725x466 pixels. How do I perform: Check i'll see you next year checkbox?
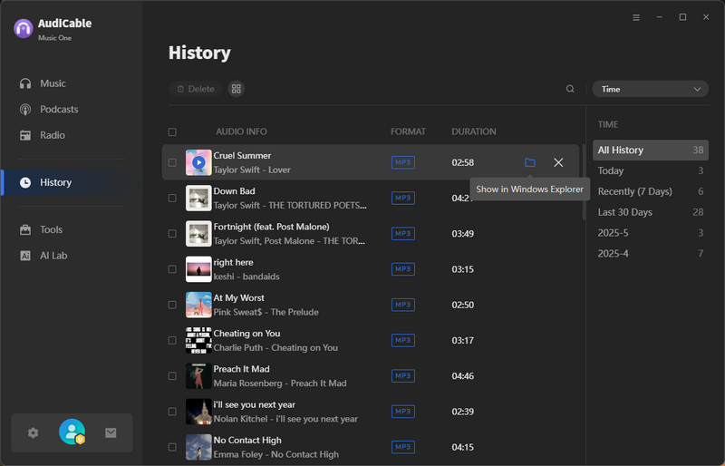coord(172,412)
